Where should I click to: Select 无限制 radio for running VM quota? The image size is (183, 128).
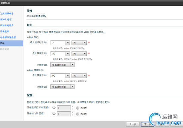(78, 108)
